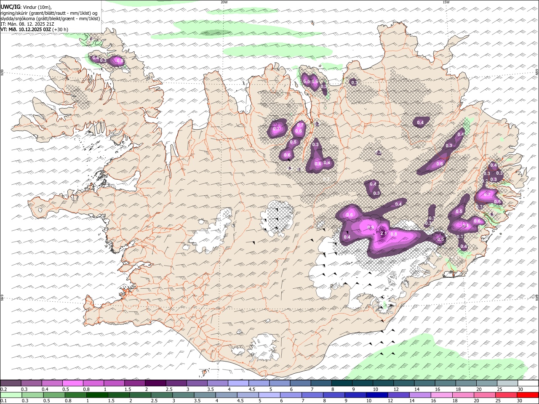Select top-row dark teal swatch starting at 8
The width and height of the screenshot is (539, 404).
(342, 383)
